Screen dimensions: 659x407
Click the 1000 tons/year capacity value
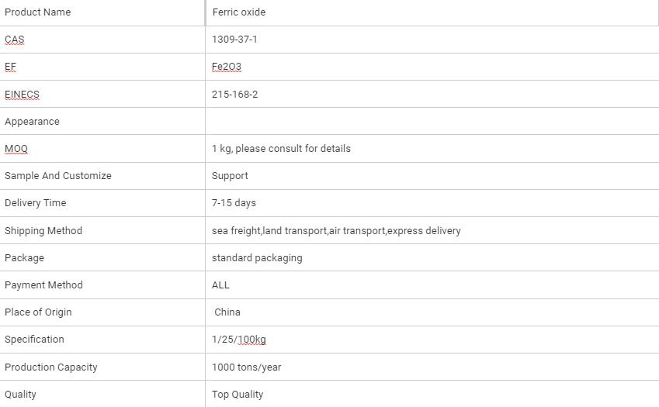[x=246, y=367]
